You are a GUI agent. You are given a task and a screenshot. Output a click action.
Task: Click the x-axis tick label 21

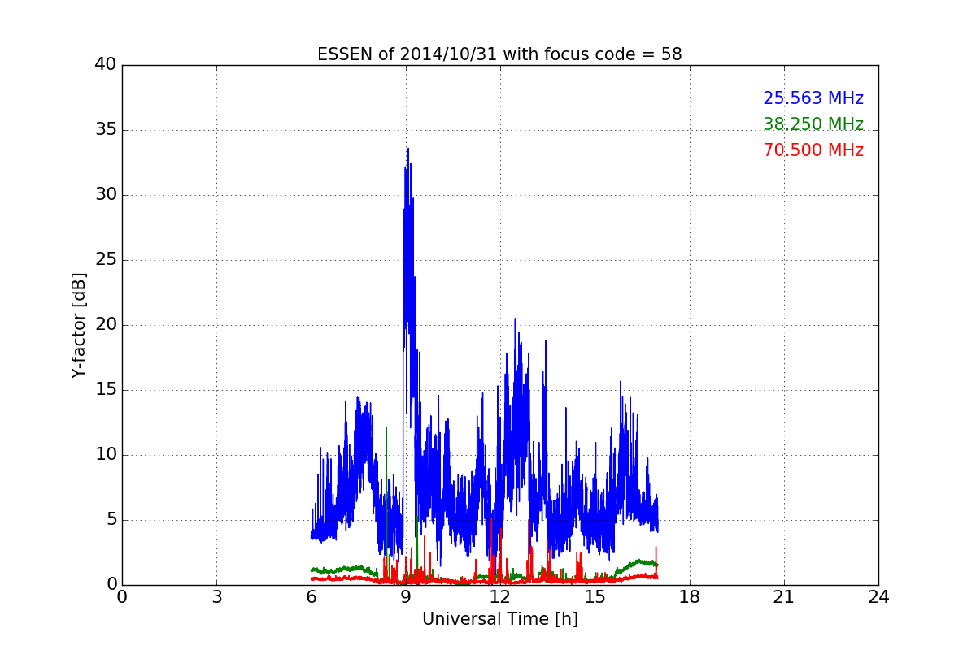coord(784,597)
